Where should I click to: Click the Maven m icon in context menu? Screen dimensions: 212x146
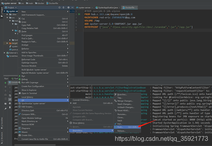point(20,132)
